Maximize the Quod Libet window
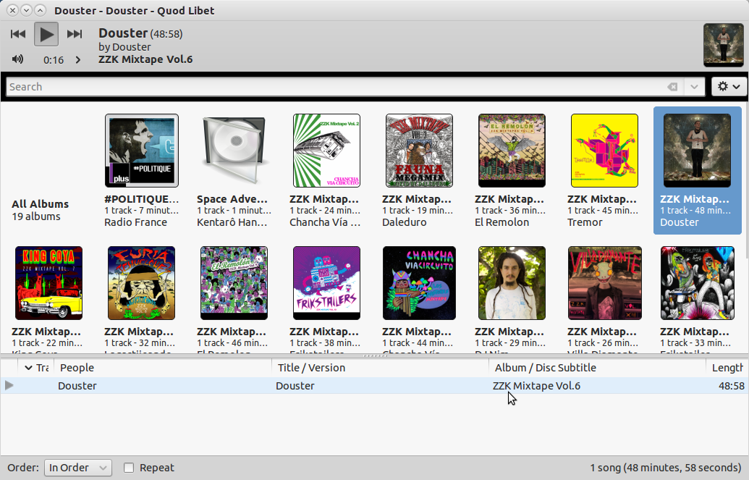The width and height of the screenshot is (749, 480). (x=41, y=10)
